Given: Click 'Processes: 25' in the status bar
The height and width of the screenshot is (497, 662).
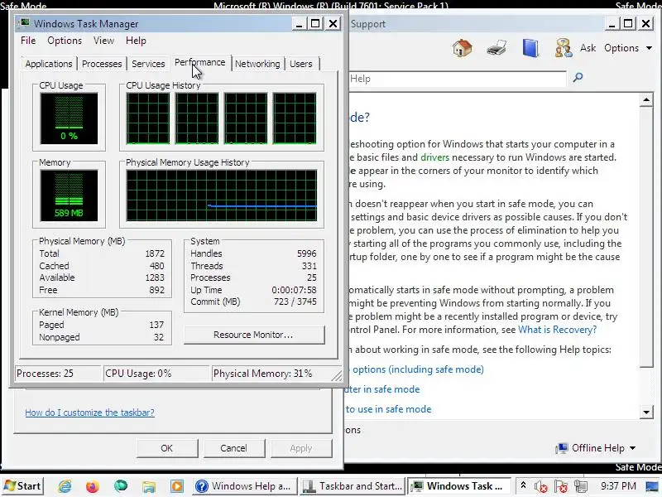Looking at the screenshot, I should (58, 374).
